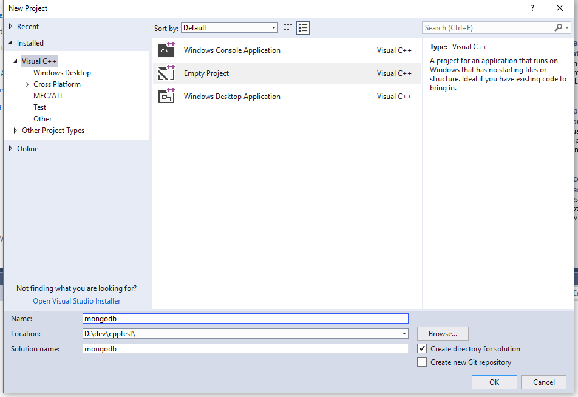Choose Windows Desktop Application template name
The width and height of the screenshot is (578, 397).
coord(232,96)
